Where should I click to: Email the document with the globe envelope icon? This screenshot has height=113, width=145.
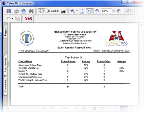pos(24,11)
